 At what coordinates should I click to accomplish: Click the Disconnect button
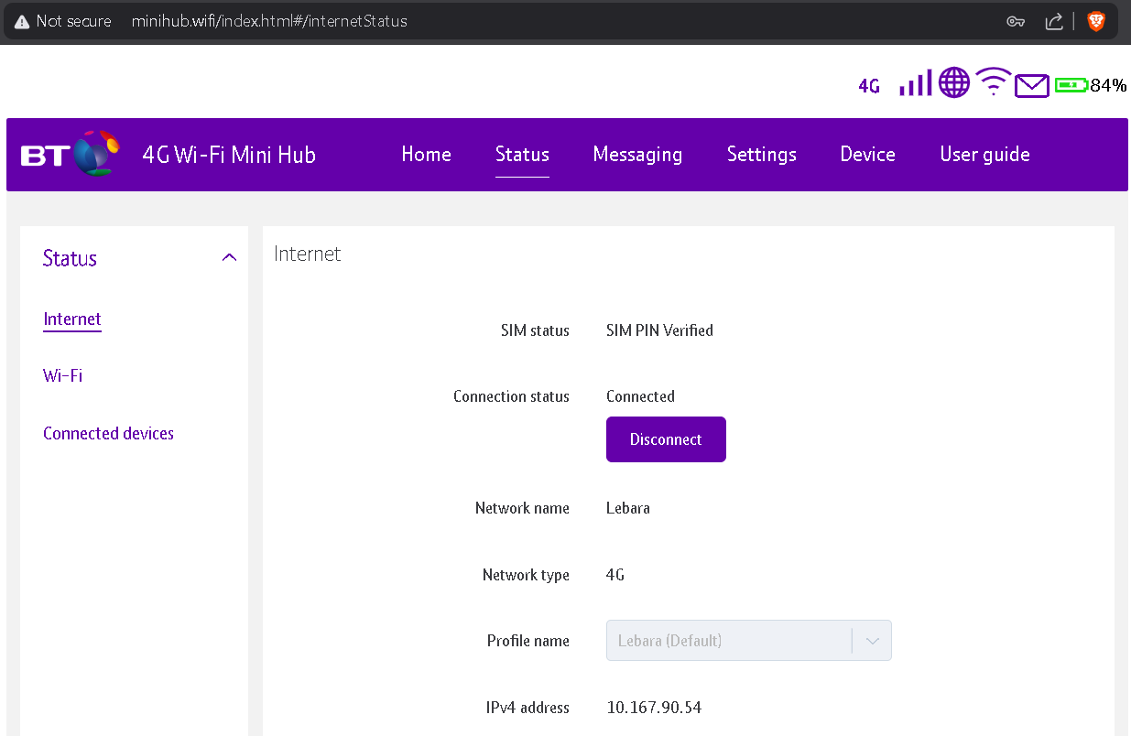[x=666, y=439]
